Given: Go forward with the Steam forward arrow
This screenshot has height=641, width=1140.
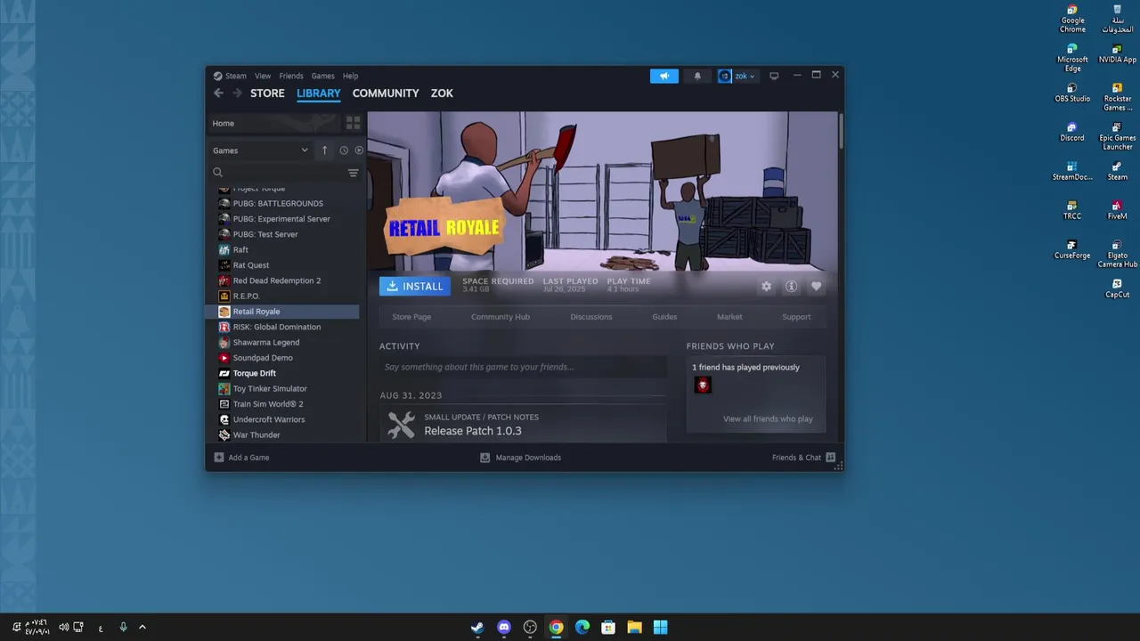Looking at the screenshot, I should (x=237, y=93).
